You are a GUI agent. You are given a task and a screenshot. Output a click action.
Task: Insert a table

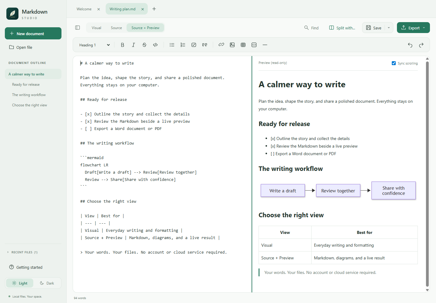tap(243, 45)
